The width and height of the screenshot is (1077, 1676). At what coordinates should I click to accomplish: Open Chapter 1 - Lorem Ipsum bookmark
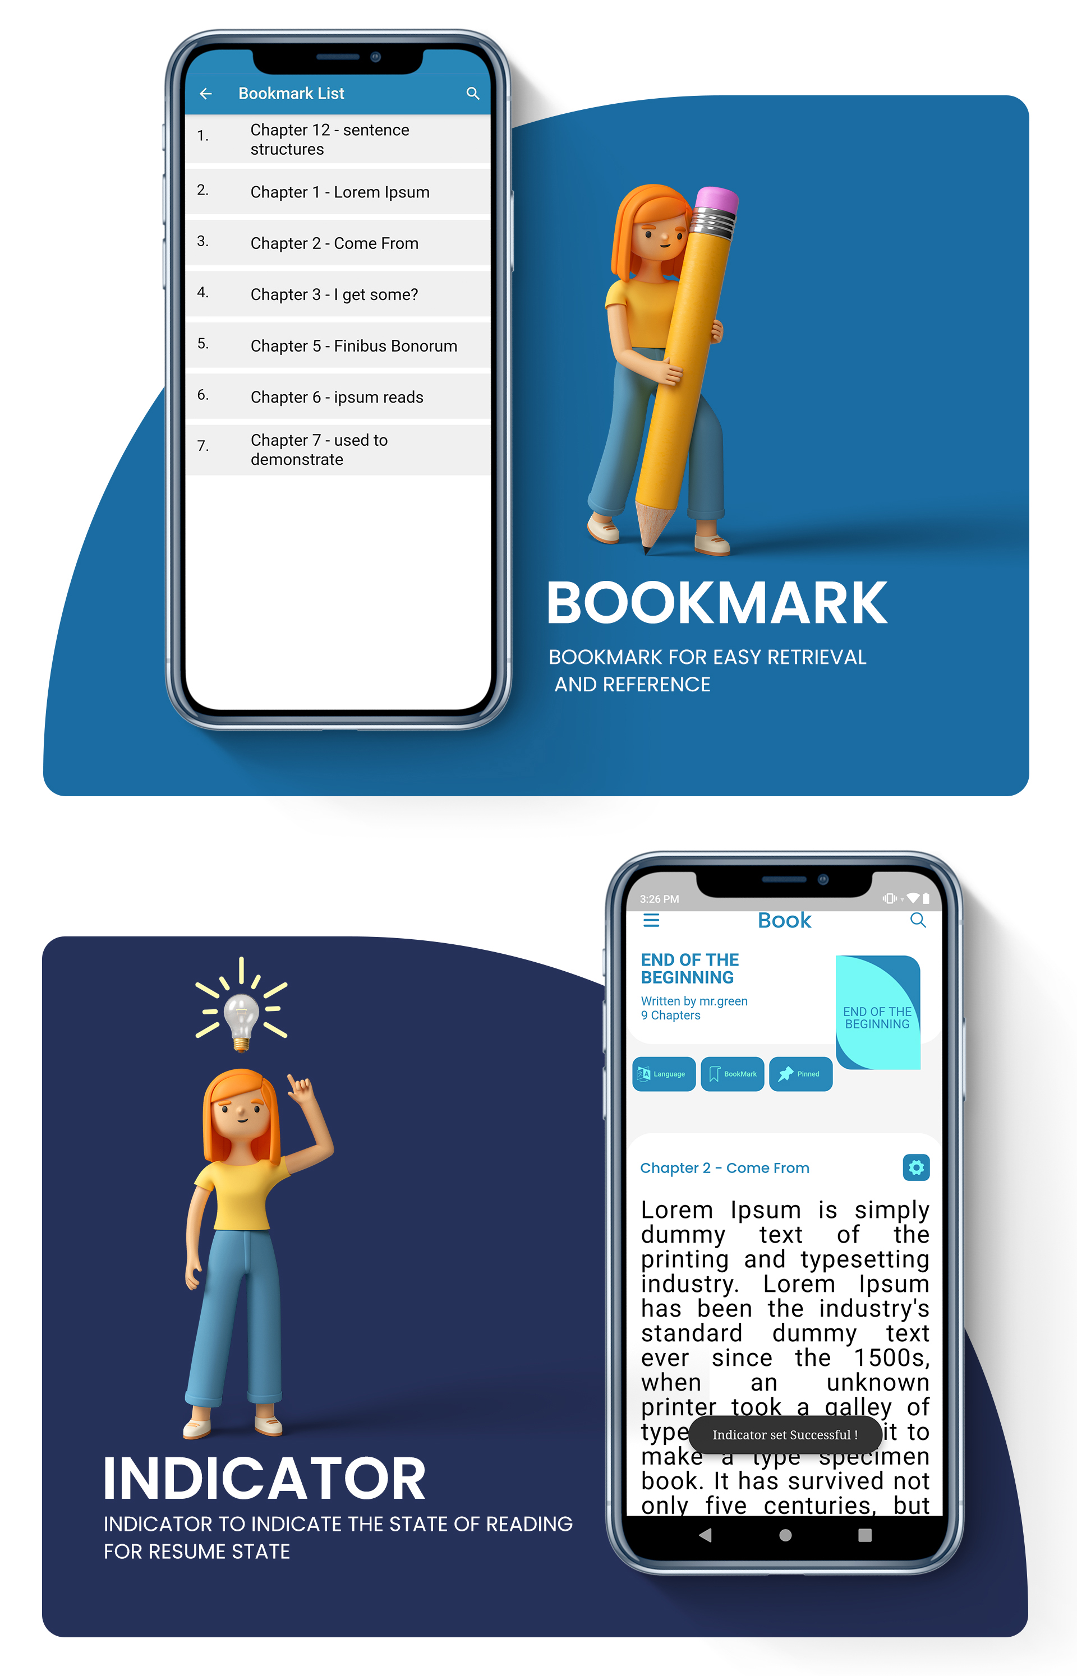342,193
